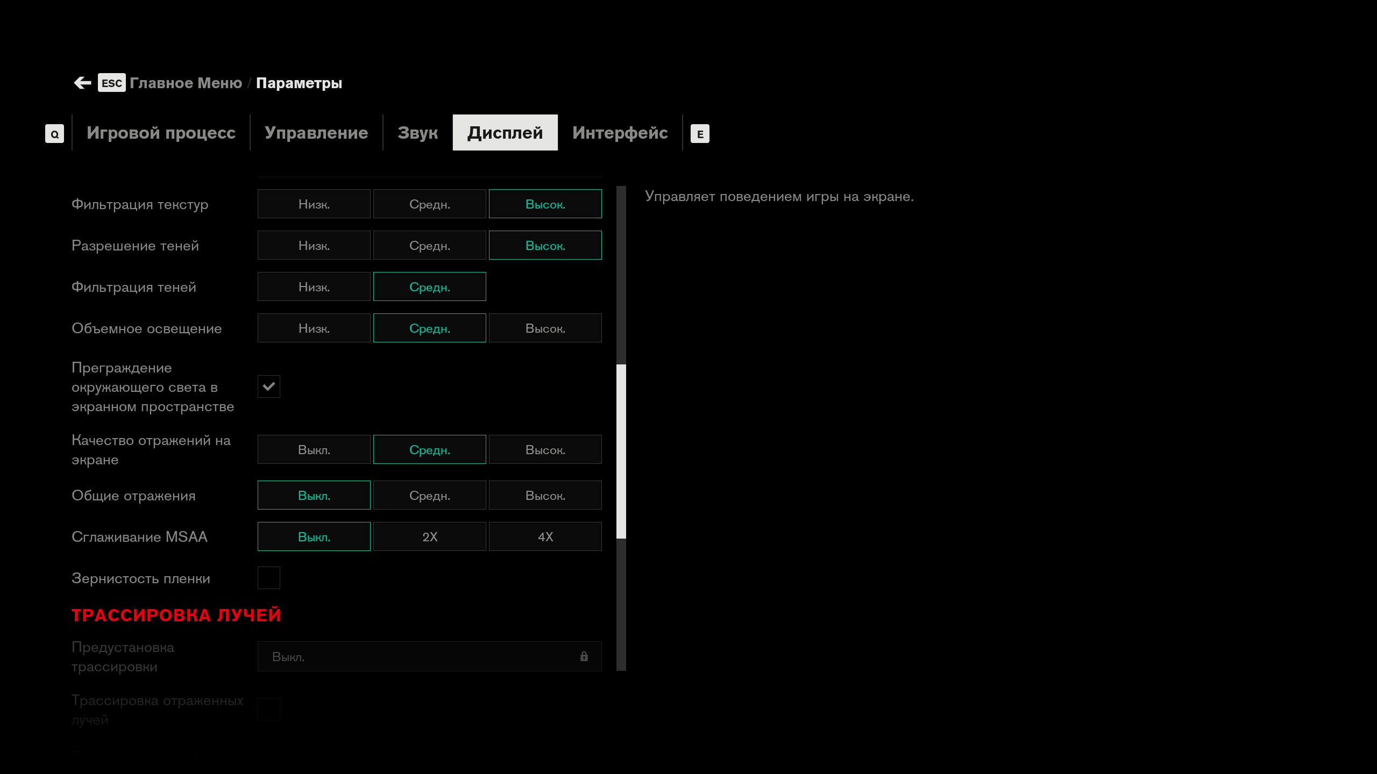Click the back arrow icon

click(82, 83)
